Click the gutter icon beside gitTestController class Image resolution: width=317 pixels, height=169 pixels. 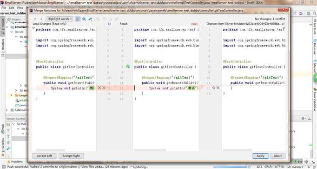[x=128, y=67]
